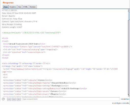Click the 'Connection: Keep-Alive' header line

click(12, 19)
